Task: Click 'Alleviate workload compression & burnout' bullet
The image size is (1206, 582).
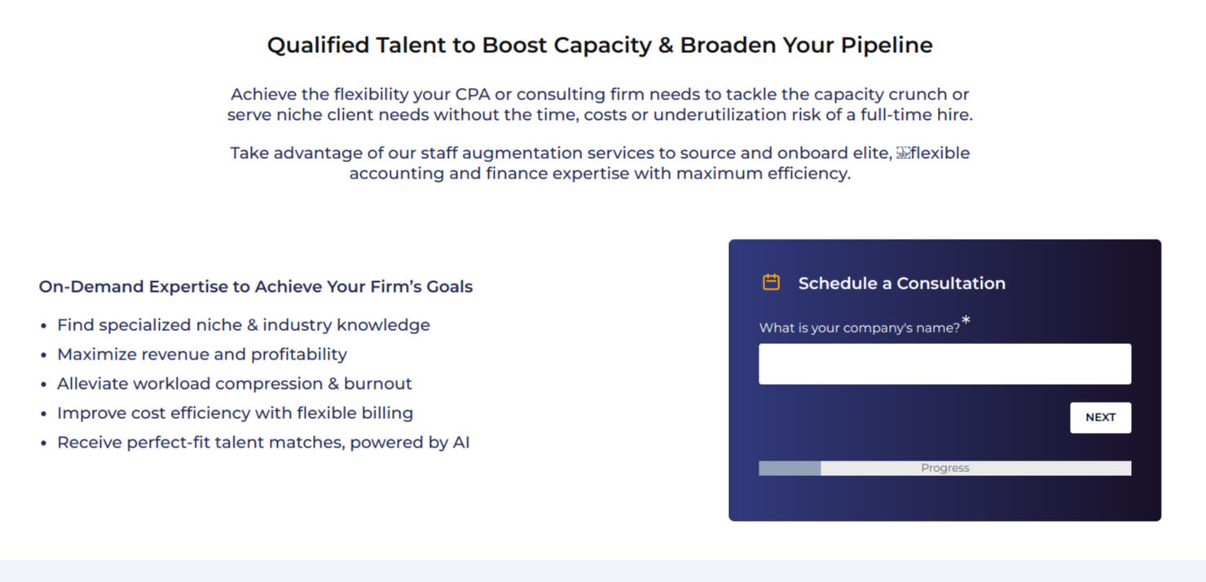Action: coord(234,384)
